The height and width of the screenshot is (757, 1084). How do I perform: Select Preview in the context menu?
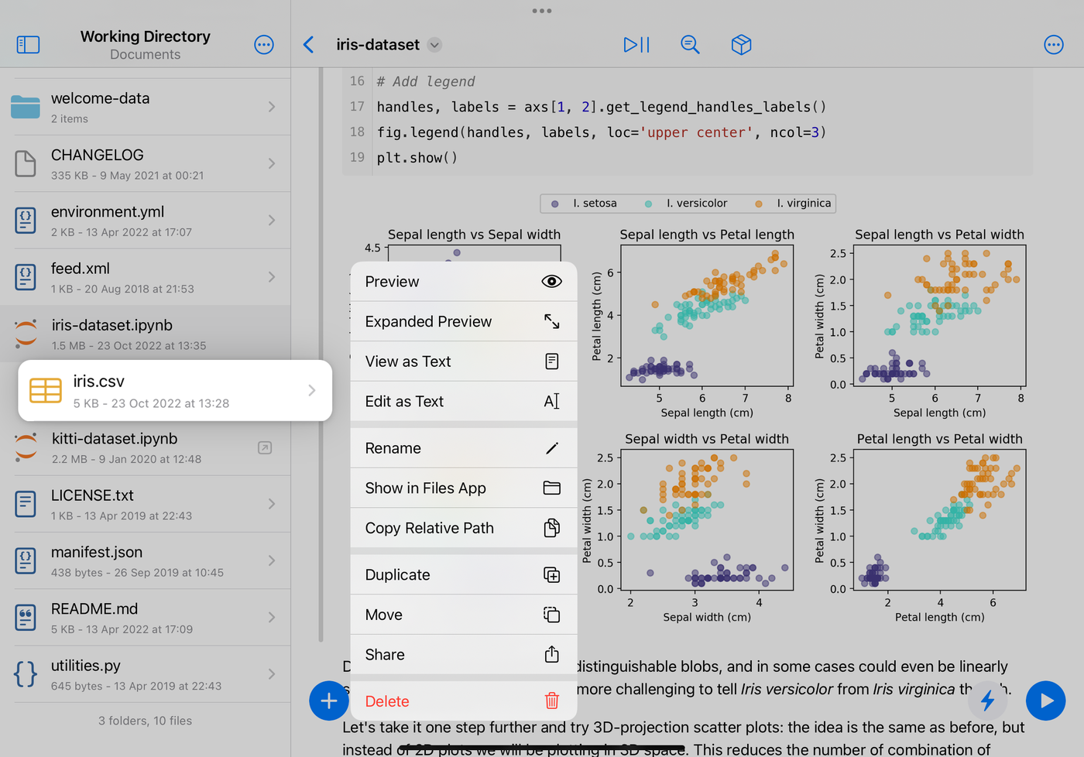click(463, 282)
